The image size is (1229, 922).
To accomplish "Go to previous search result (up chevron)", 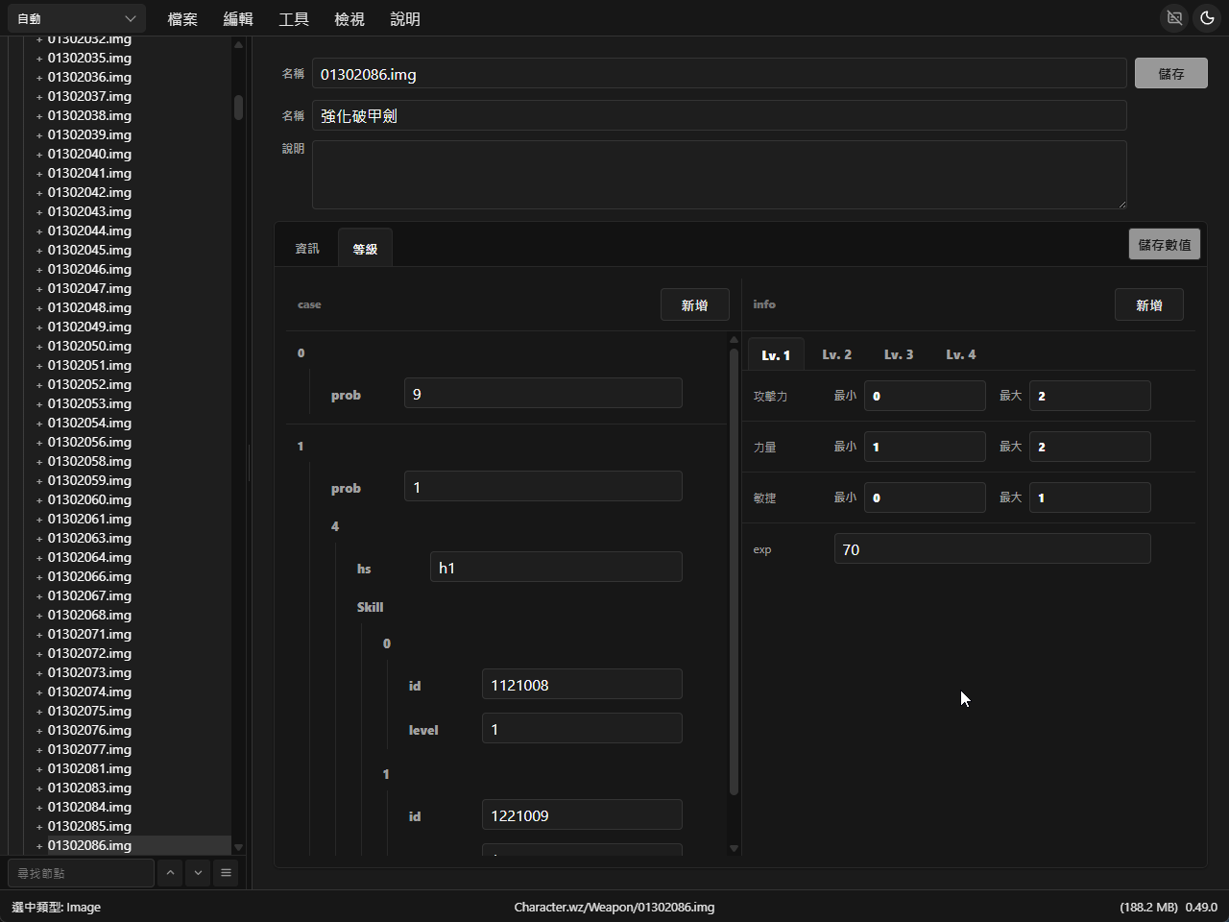I will pyautogui.click(x=170, y=873).
